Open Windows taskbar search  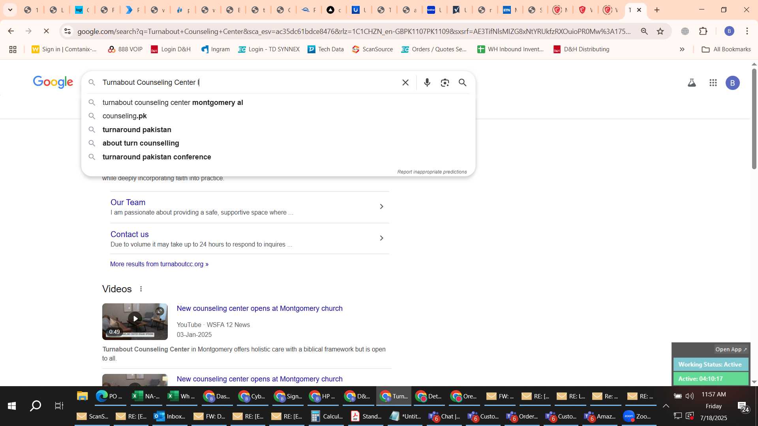tap(36, 406)
